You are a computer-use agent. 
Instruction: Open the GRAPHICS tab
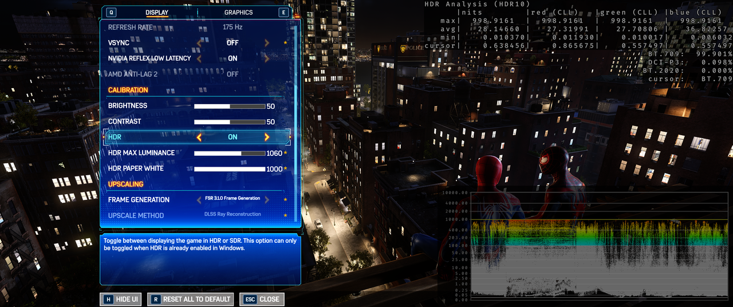238,12
